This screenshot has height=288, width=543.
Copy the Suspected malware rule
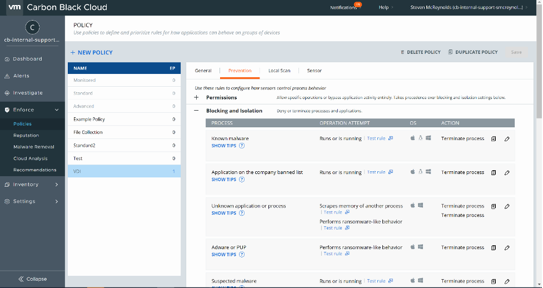point(494,281)
